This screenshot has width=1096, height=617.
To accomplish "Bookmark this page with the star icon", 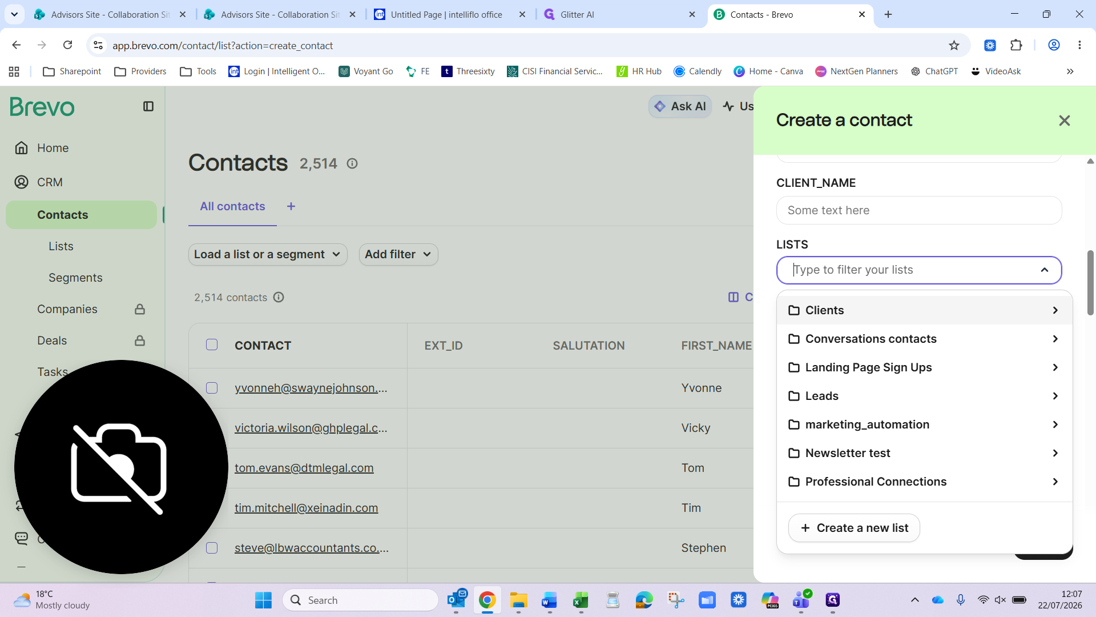I will click(x=954, y=45).
